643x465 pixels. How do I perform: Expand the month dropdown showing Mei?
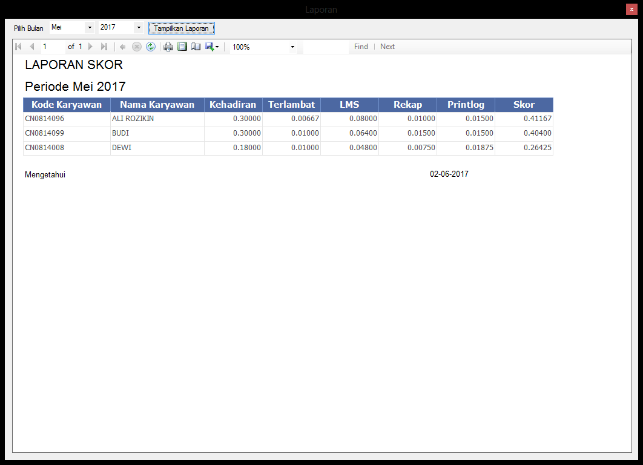[x=90, y=28]
